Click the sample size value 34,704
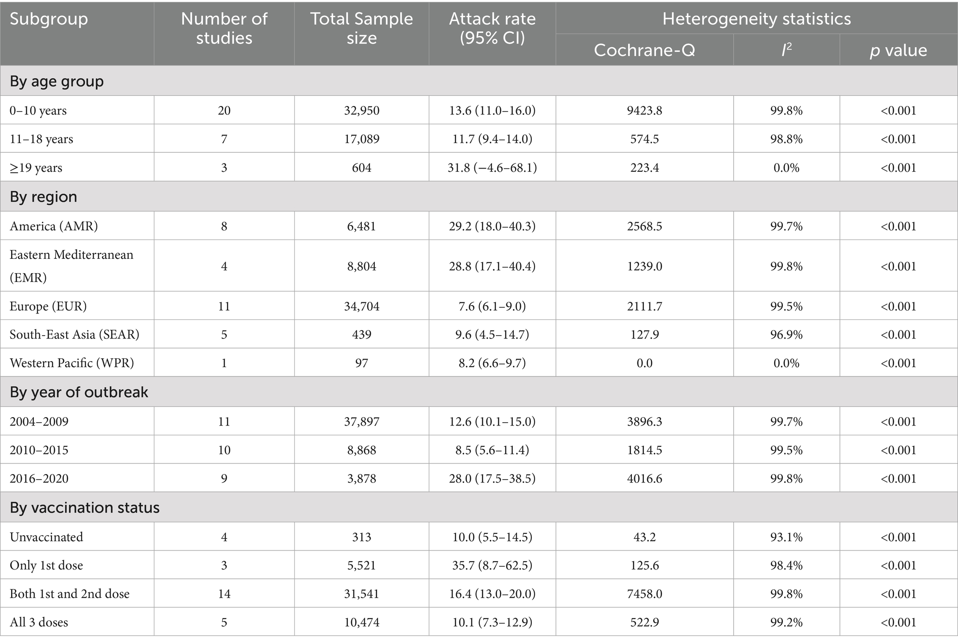The image size is (958, 644). click(x=361, y=306)
